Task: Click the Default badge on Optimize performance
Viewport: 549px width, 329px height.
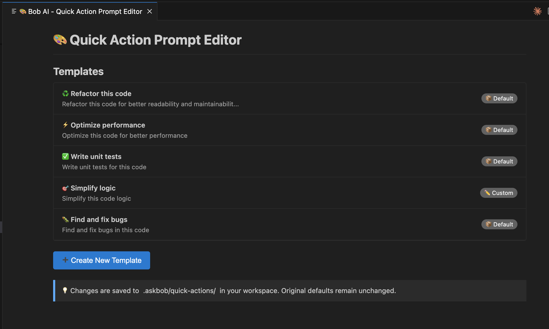Action: pyautogui.click(x=499, y=130)
